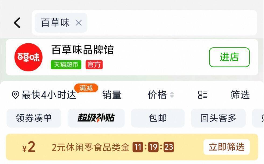This screenshot has width=264, height=164.
Task: Toggle the 领券凑单 filter chip
Action: [34, 118]
